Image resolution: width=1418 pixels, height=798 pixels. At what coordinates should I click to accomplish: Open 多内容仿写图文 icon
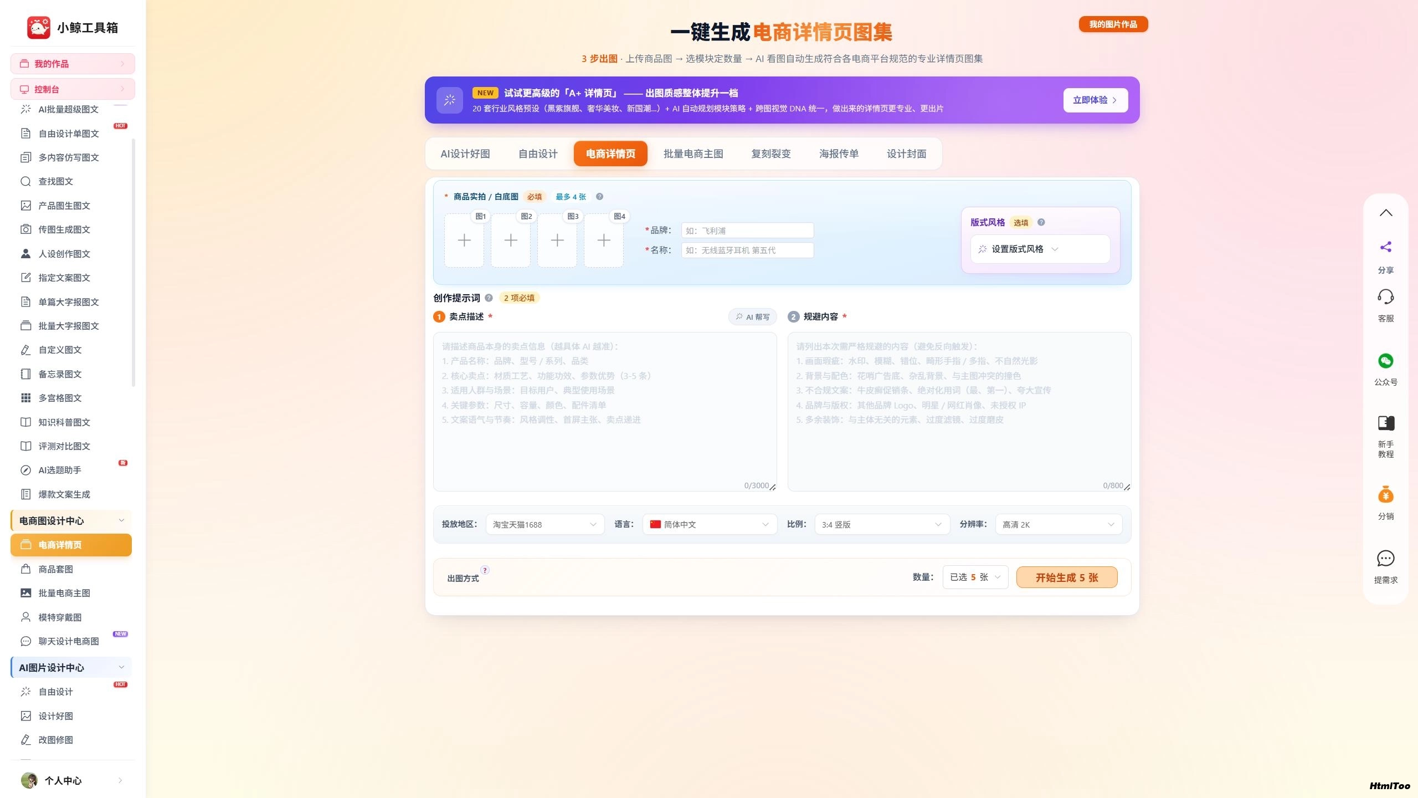click(25, 157)
